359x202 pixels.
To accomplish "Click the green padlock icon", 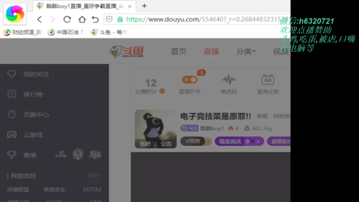I will tap(120, 19).
